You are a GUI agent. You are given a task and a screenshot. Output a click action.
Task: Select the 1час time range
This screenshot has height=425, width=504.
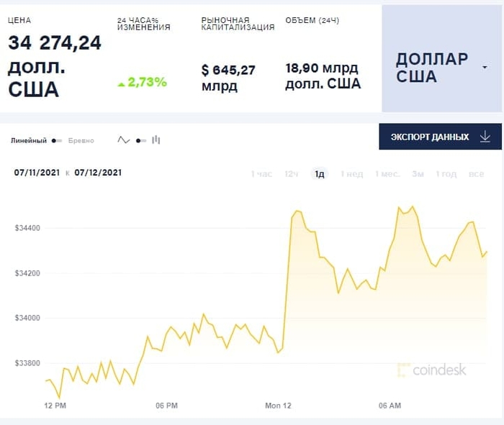261,174
